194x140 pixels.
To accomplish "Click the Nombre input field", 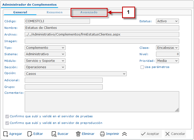I will (x=102, y=28).
